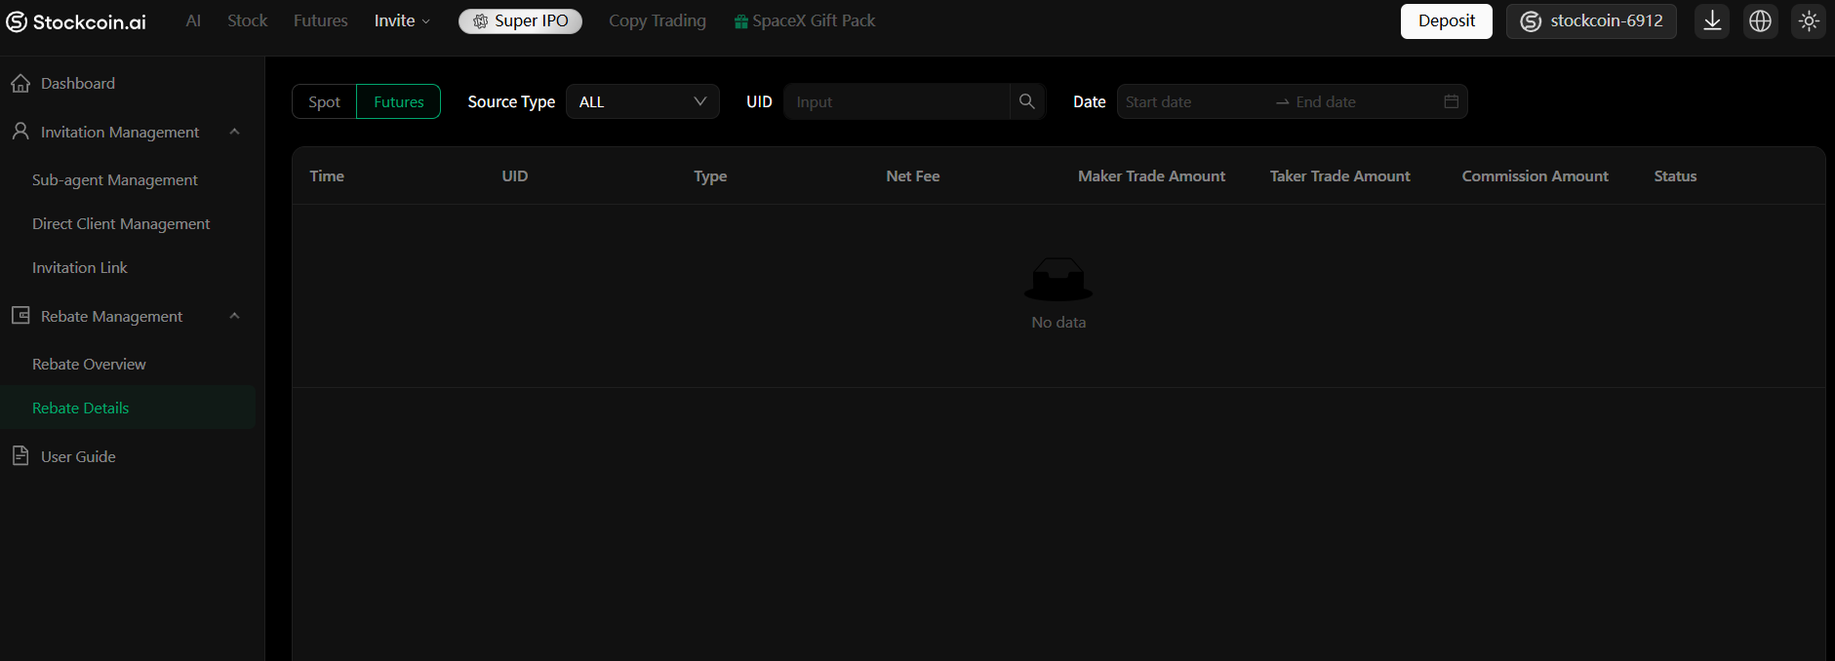This screenshot has height=661, width=1835.
Task: Expand the Invite menu
Action: [402, 20]
